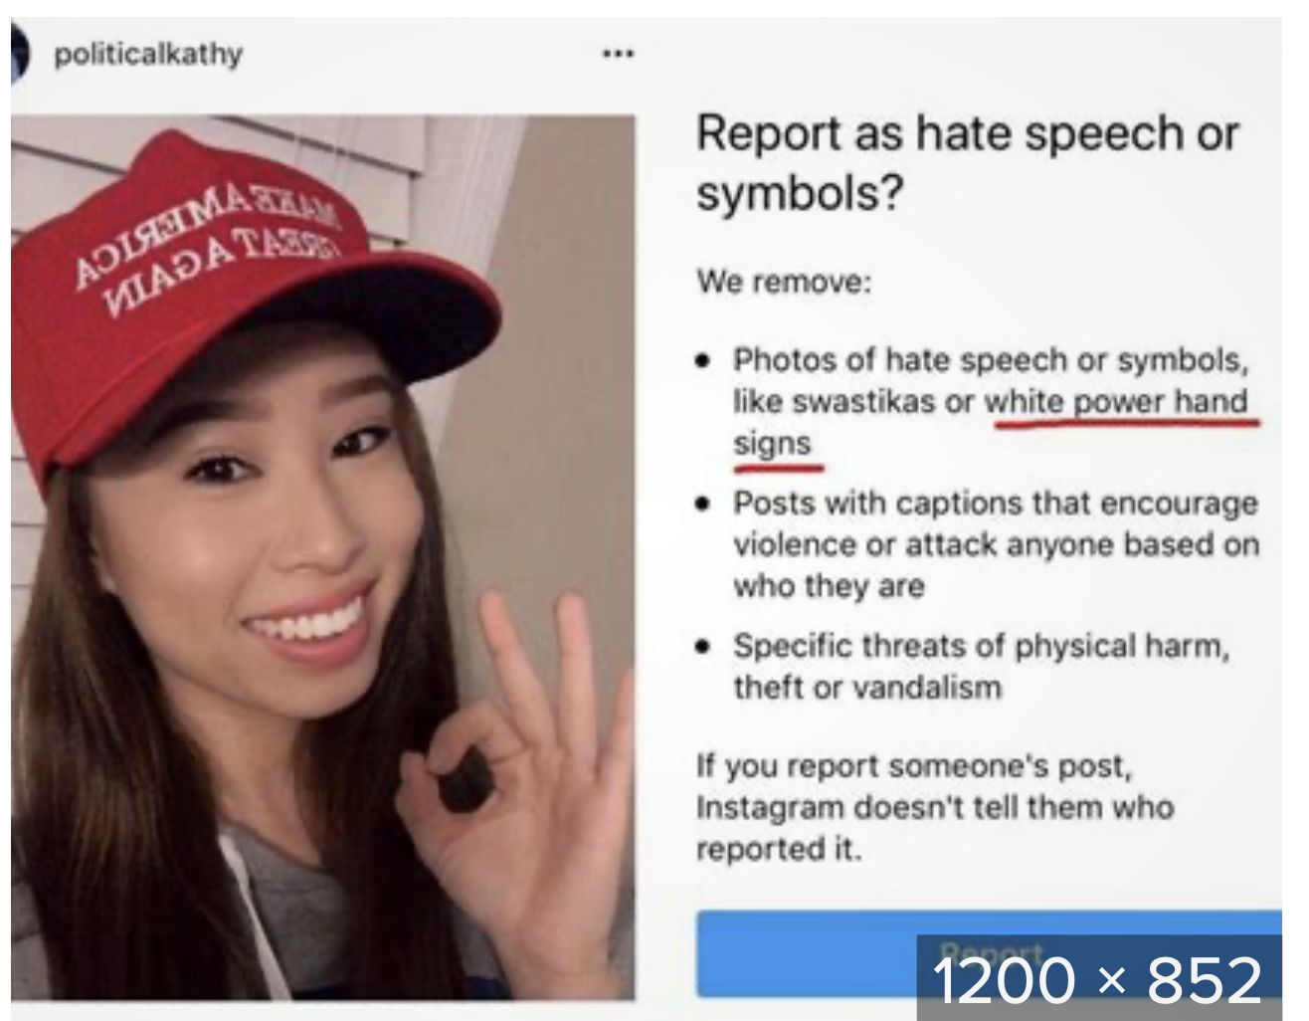The height and width of the screenshot is (1021, 1309).
Task: Open the posted selfie photo
Action: point(323,557)
